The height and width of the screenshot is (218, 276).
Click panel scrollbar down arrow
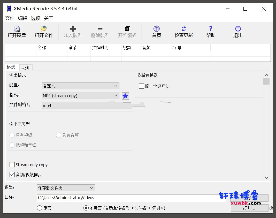click(x=266, y=178)
